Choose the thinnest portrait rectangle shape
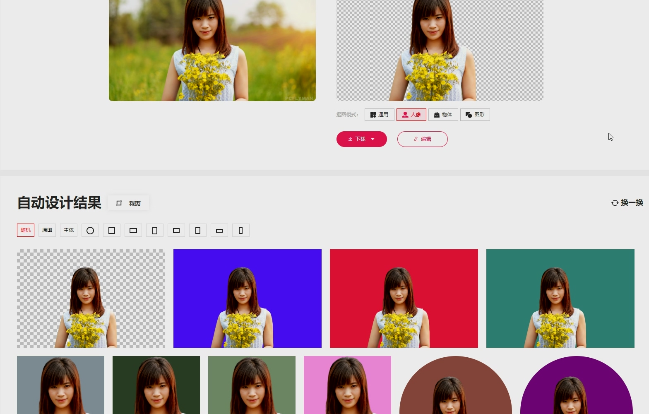Viewport: 649px width, 414px height. (241, 231)
